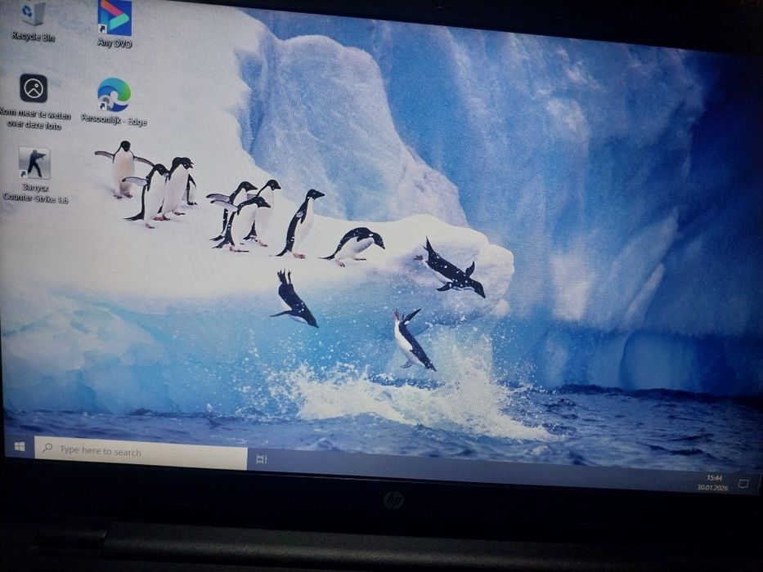Click the Type here to search box
763x572 pixels.
click(141, 453)
